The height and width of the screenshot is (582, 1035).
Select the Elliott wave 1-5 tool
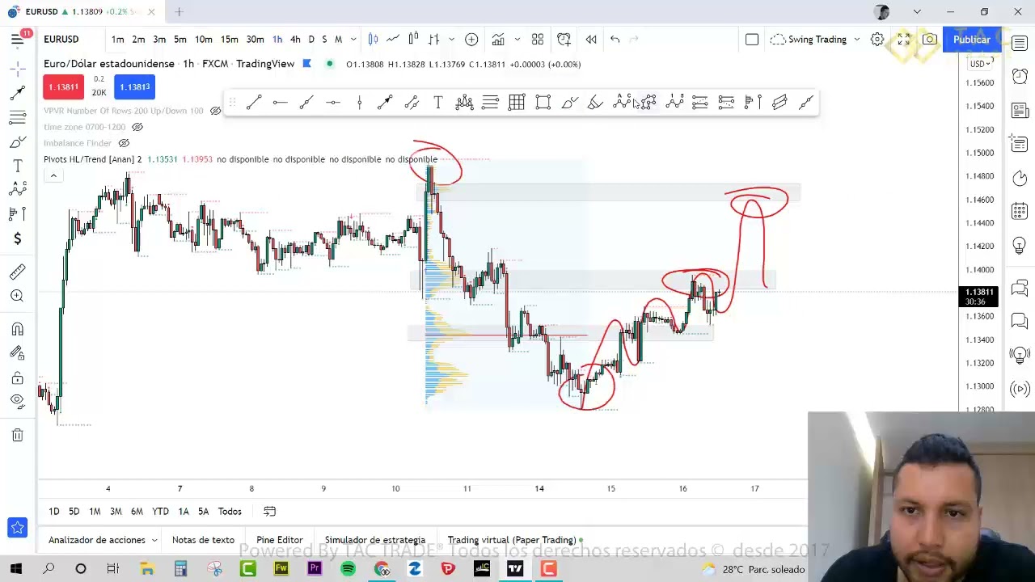click(674, 102)
